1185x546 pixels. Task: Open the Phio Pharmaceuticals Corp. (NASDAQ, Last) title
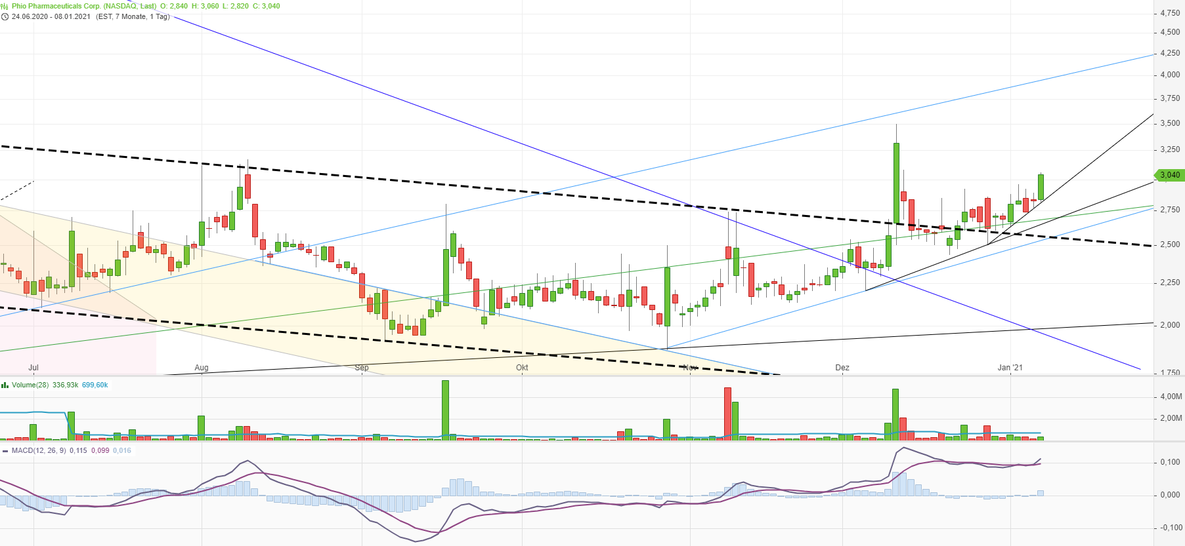(x=84, y=6)
